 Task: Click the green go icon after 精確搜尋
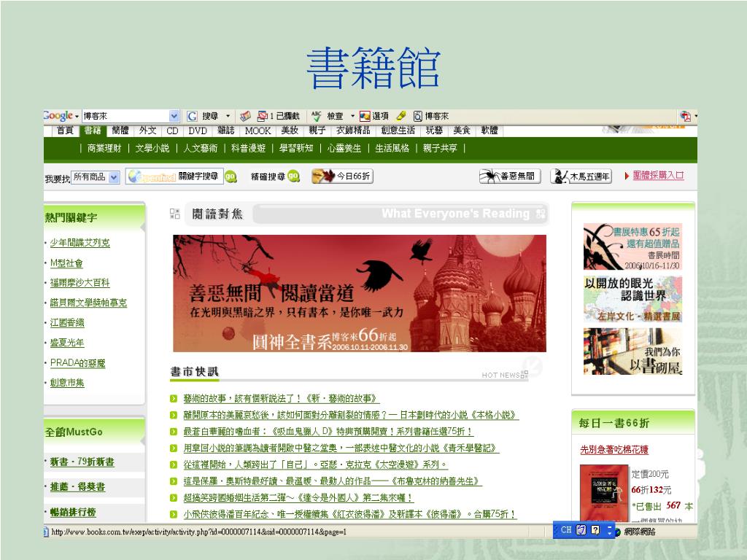(293, 176)
